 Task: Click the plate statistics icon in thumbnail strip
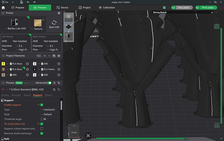pyautogui.click(x=69, y=17)
